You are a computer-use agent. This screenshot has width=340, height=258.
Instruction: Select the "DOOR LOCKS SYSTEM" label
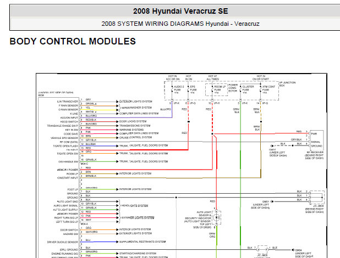133,121
